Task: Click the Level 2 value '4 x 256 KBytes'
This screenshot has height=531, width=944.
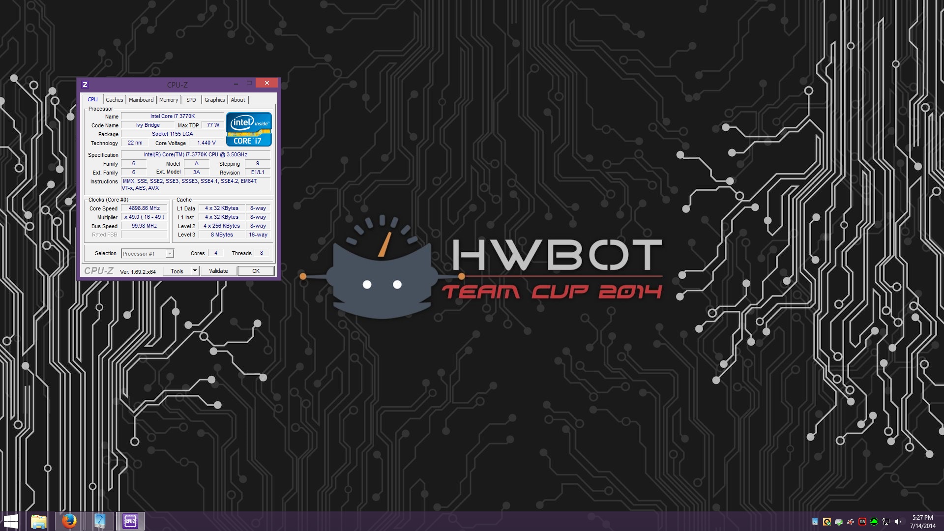Action: 221,226
